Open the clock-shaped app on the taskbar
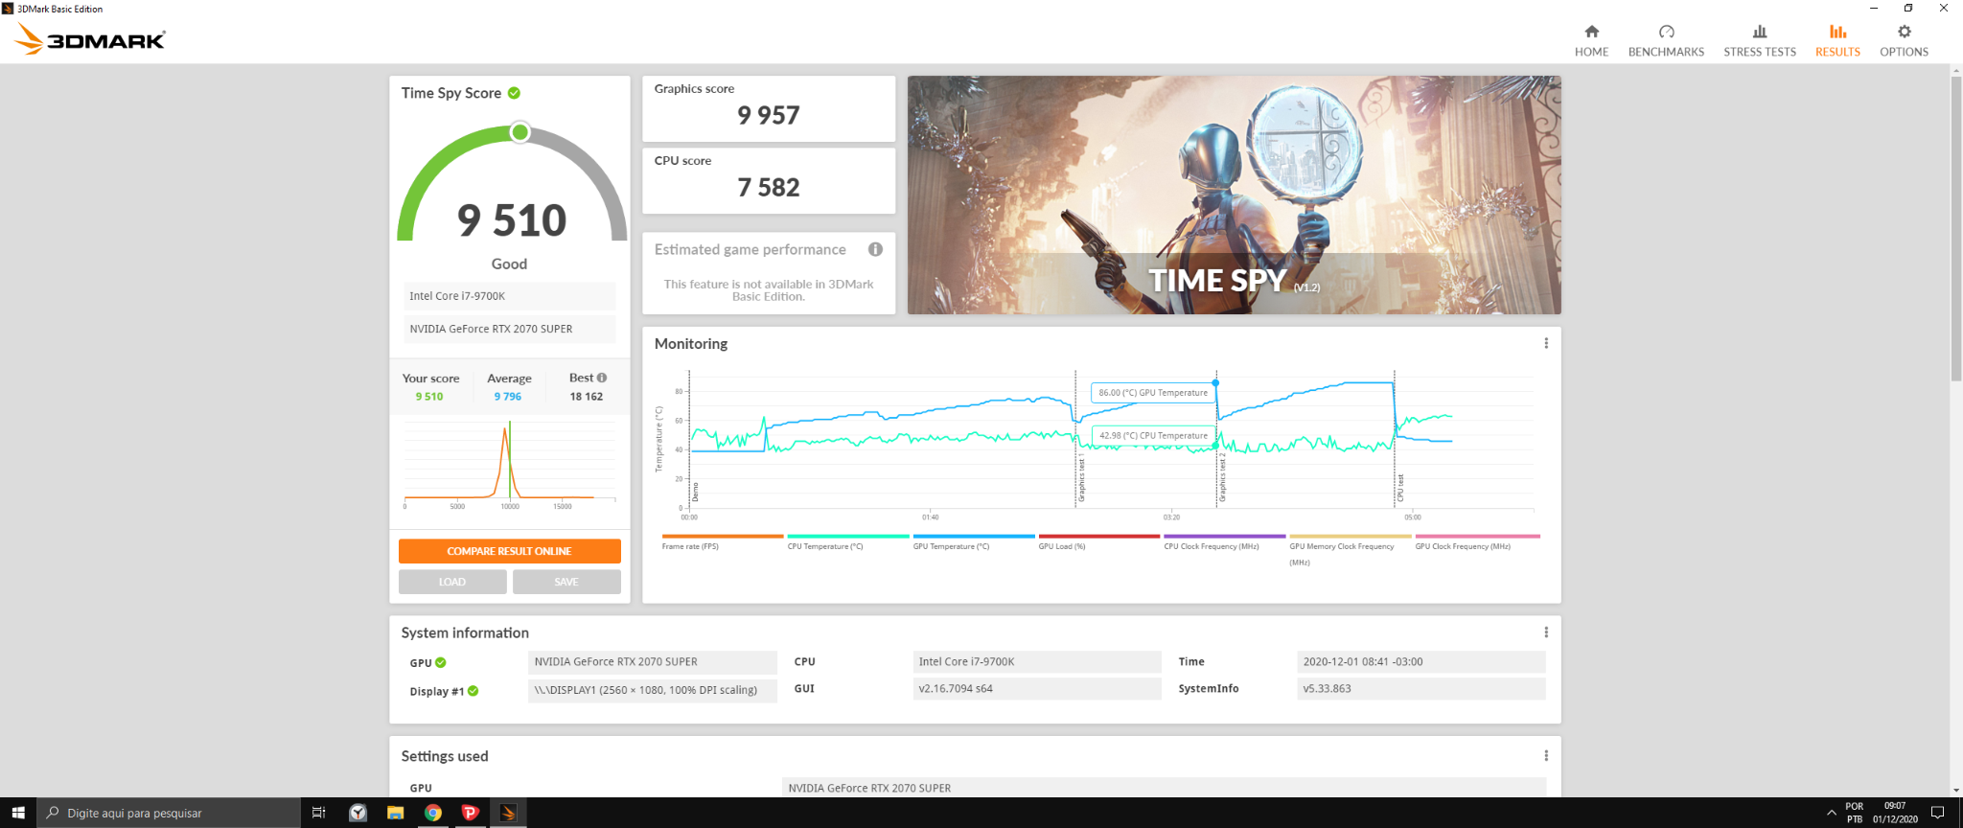 pyautogui.click(x=358, y=813)
